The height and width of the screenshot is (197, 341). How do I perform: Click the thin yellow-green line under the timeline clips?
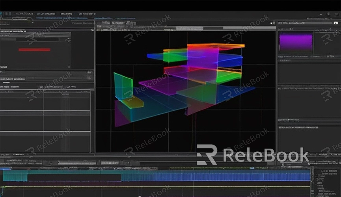(x=155, y=187)
